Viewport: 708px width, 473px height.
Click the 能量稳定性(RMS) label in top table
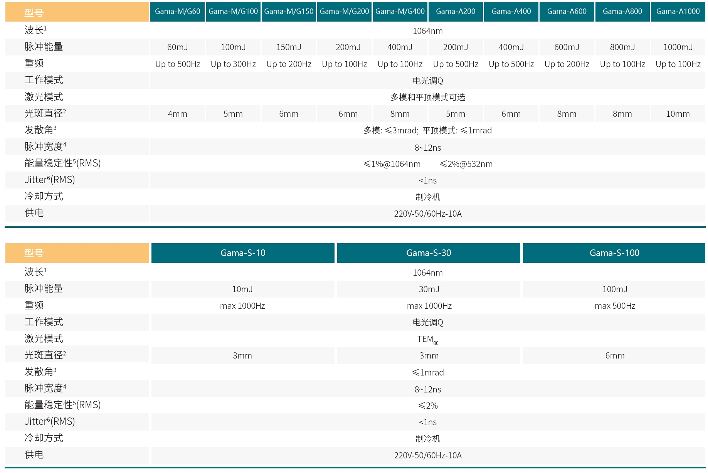pyautogui.click(x=62, y=163)
